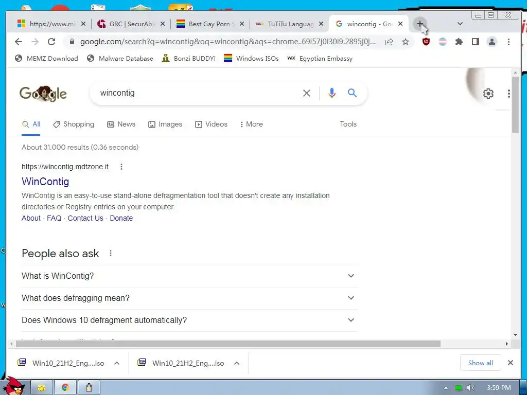The image size is (527, 395).
Task: Close the wincontig Google tab
Action: point(400,24)
